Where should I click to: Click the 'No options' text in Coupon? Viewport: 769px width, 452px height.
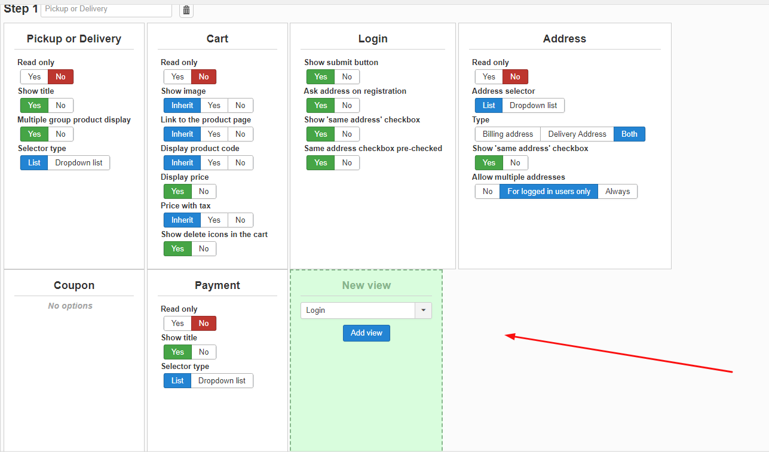(71, 306)
